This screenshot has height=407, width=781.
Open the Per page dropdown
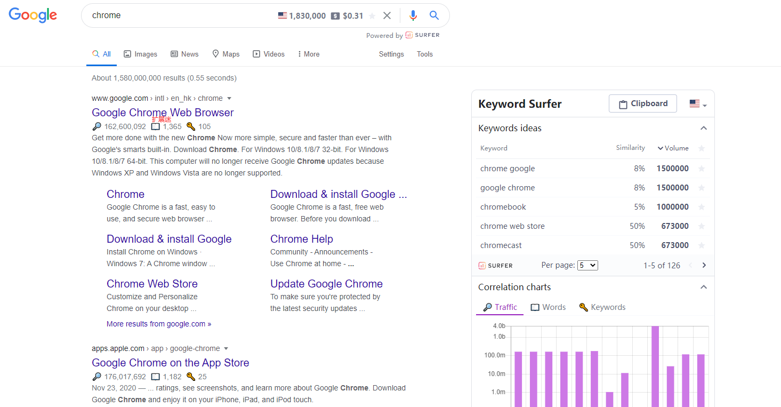click(587, 265)
